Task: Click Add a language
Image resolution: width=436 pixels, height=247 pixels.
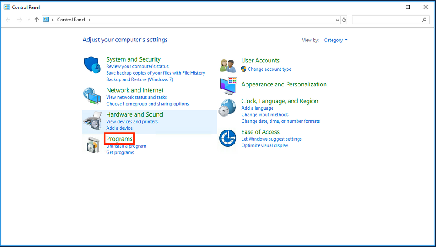Action: pyautogui.click(x=257, y=108)
